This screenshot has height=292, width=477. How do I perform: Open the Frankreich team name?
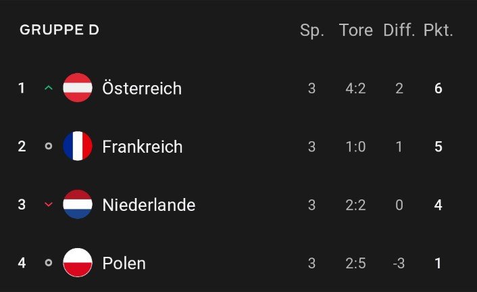pos(143,147)
